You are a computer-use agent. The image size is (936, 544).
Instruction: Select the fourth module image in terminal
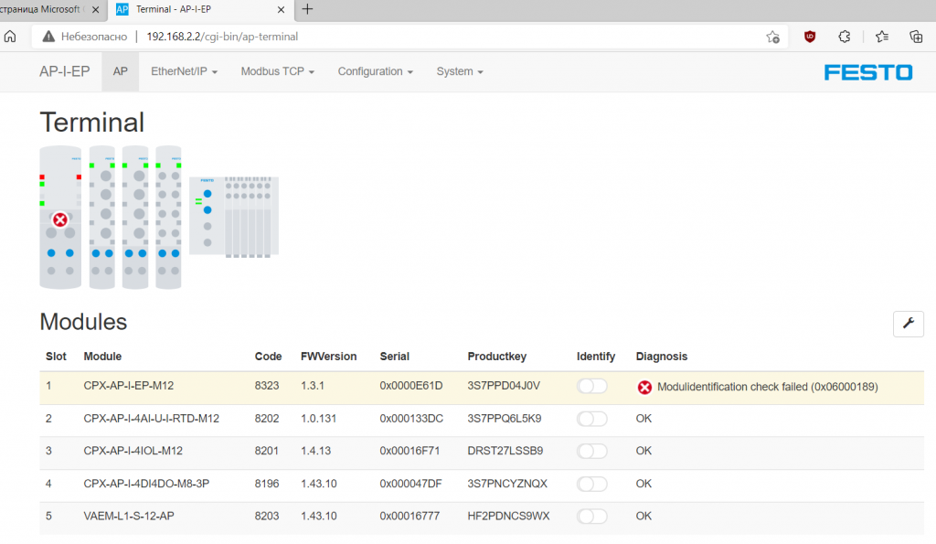168,218
